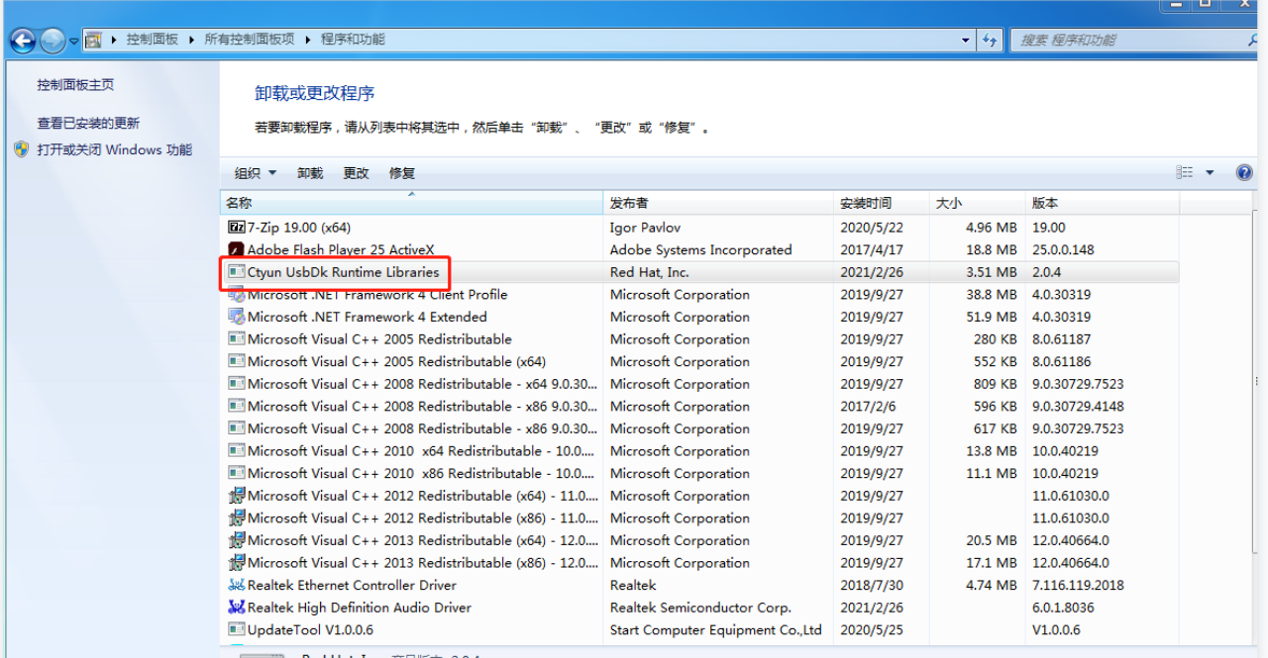This screenshot has width=1268, height=658.
Task: Click the change view icon in toolbar
Action: click(x=1185, y=173)
